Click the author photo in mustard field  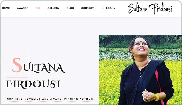tap(140, 70)
